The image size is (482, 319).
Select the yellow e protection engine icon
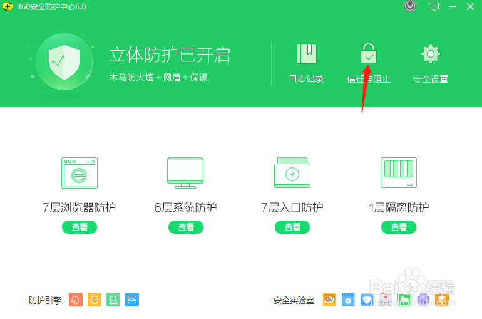[x=95, y=300]
